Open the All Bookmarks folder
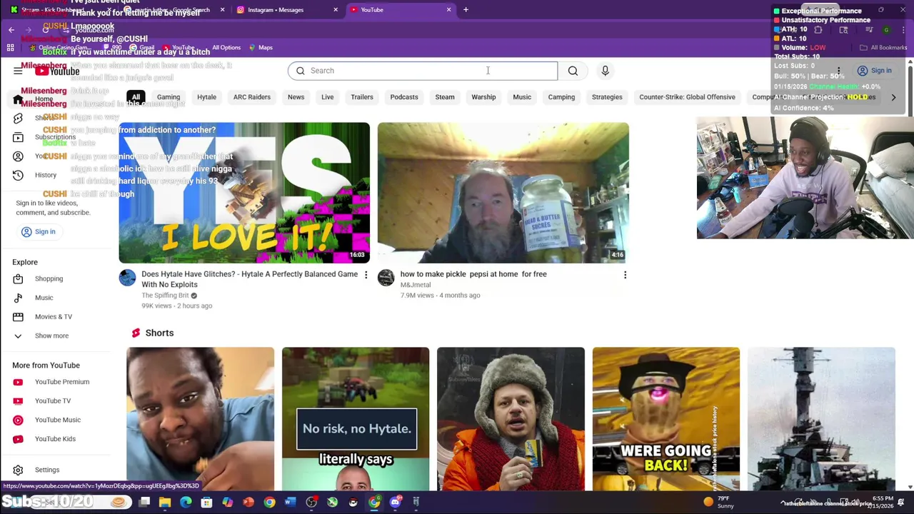 point(883,48)
